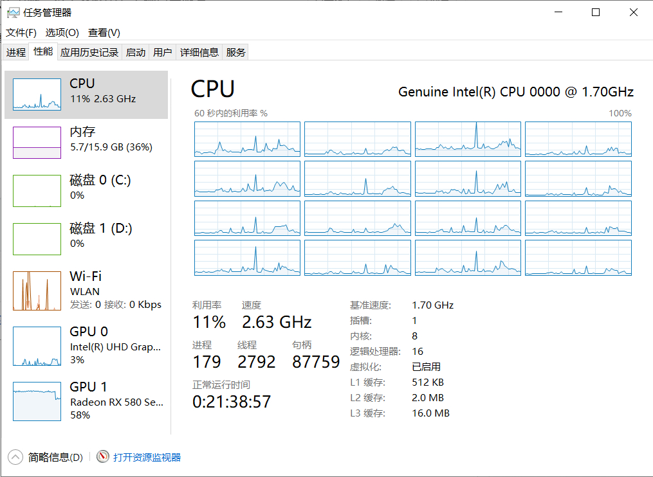Switch to the 服务 tab
653x477 pixels.
(x=235, y=53)
